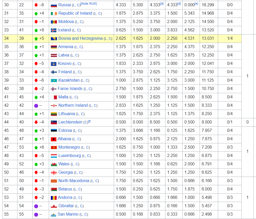256x219 pixels.
Task: Follow the Note RUS superscript reference
Action: coord(89,4)
